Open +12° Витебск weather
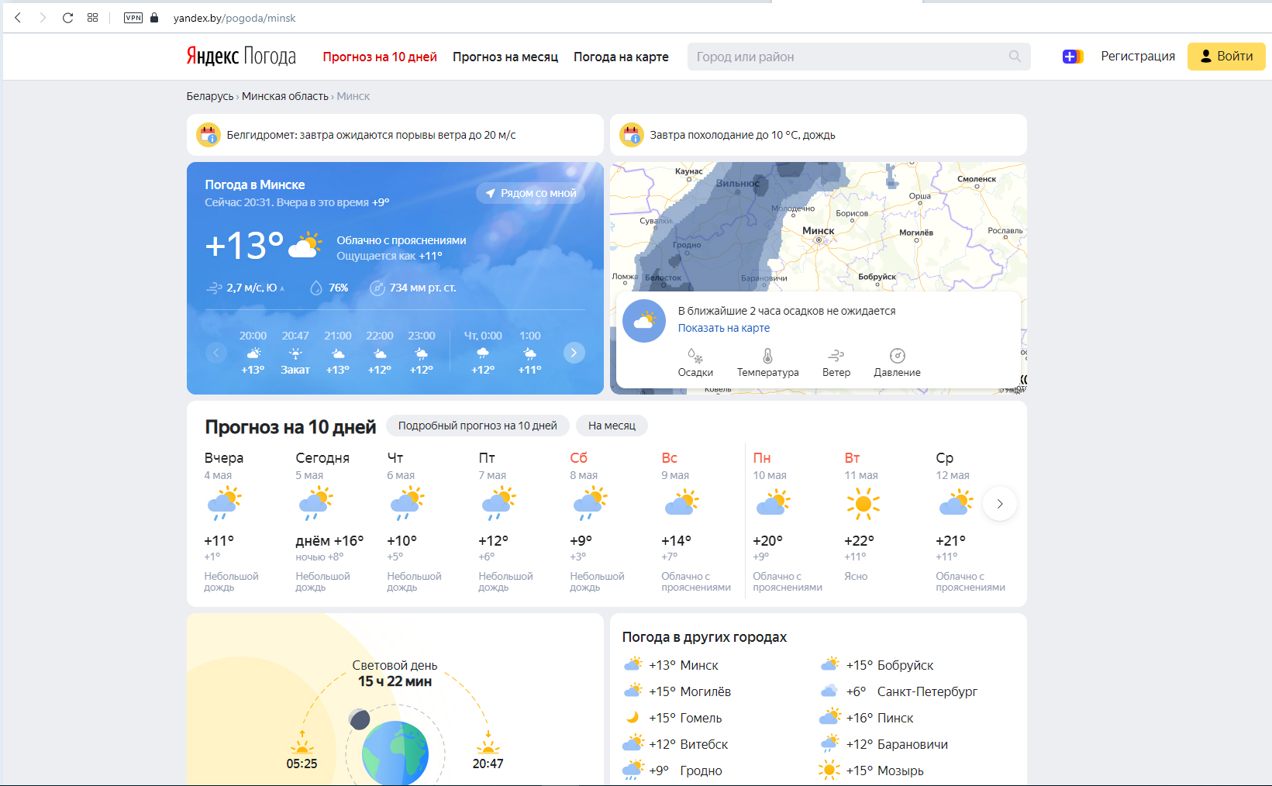This screenshot has height=786, width=1272. tap(676, 744)
